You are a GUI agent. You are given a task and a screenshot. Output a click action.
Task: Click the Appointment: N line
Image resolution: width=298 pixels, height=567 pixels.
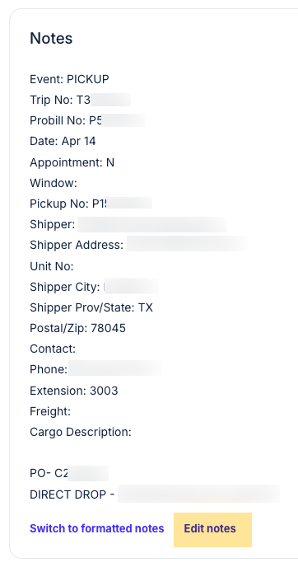tap(72, 162)
